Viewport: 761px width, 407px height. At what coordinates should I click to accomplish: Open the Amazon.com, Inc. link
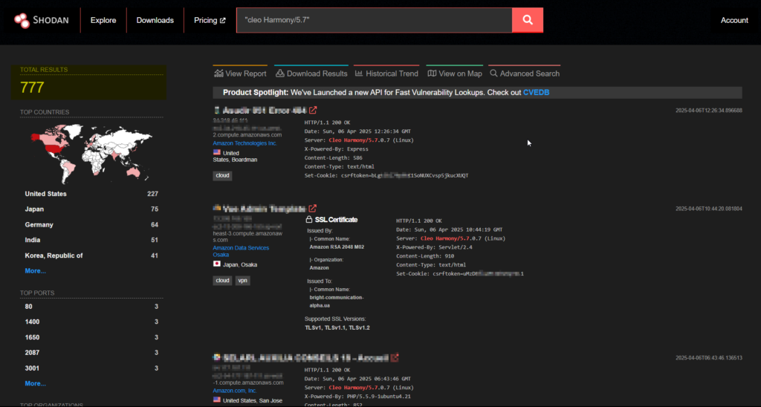(x=234, y=391)
